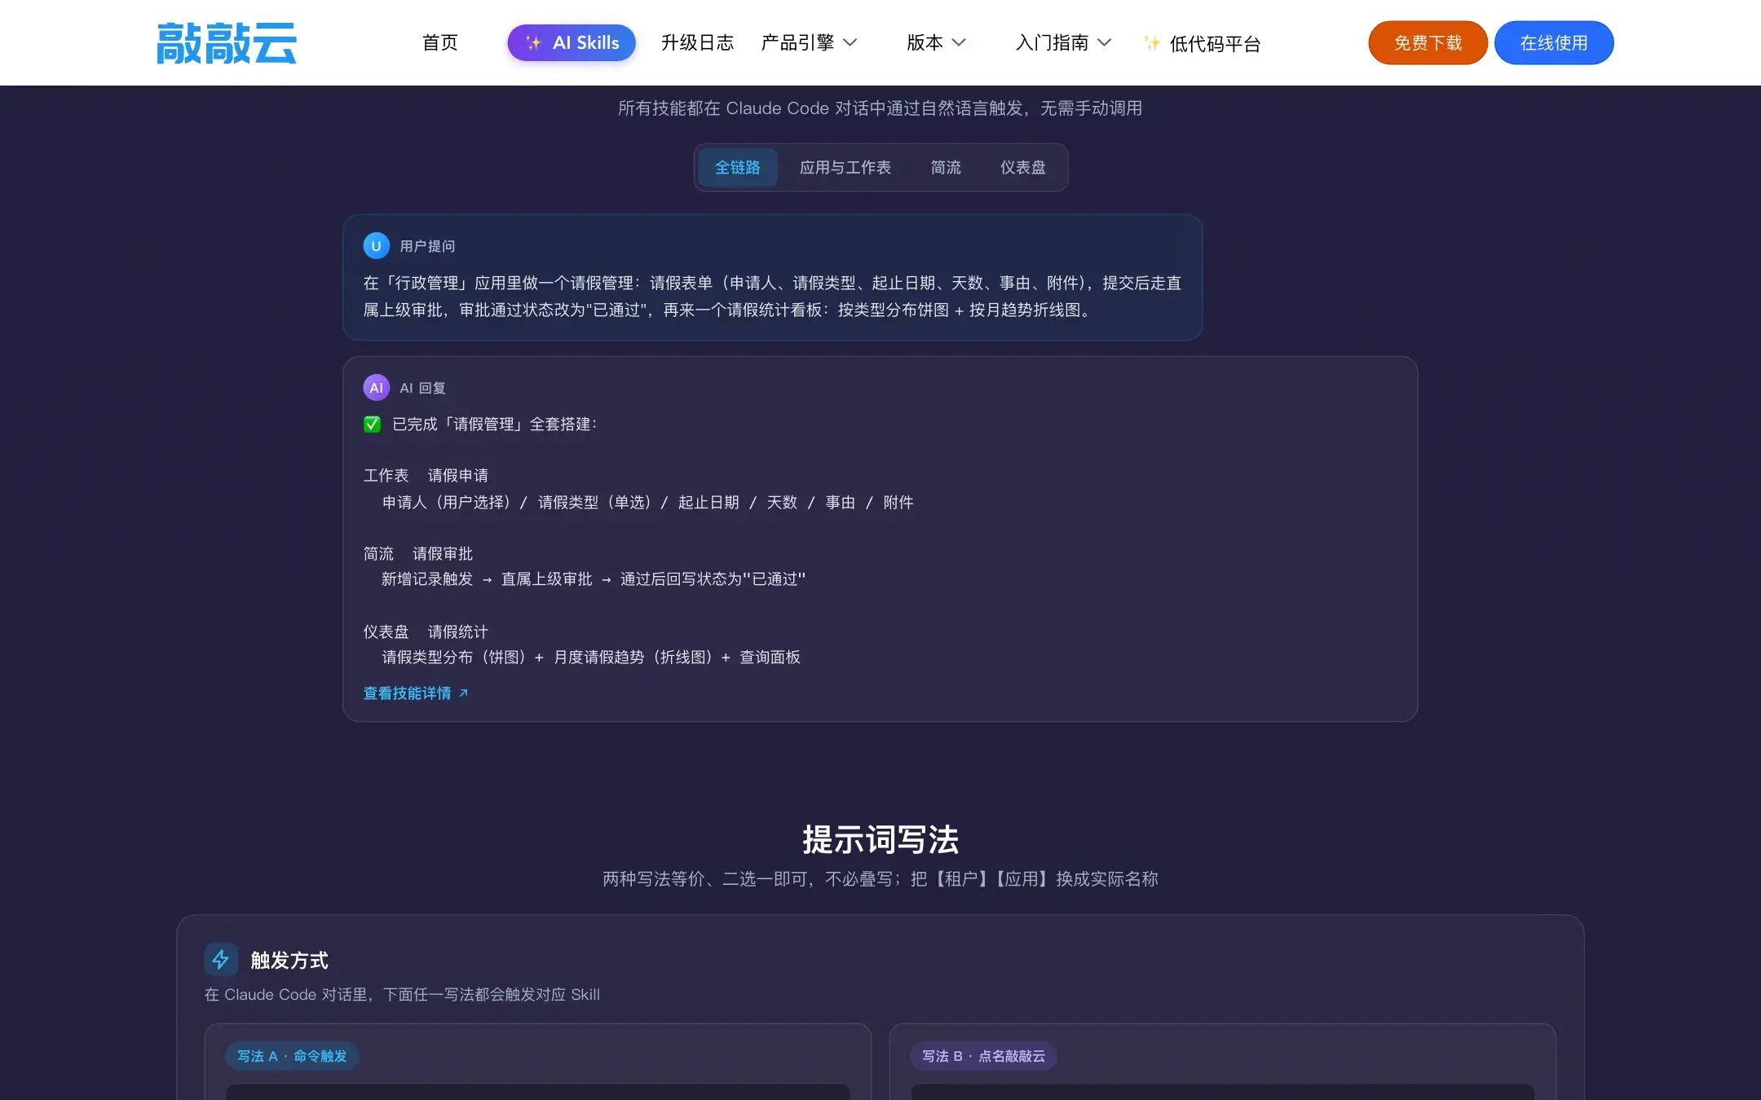Click the 写法 A · 命令触发 badge

(292, 1056)
